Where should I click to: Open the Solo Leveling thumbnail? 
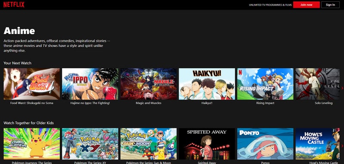317,84
